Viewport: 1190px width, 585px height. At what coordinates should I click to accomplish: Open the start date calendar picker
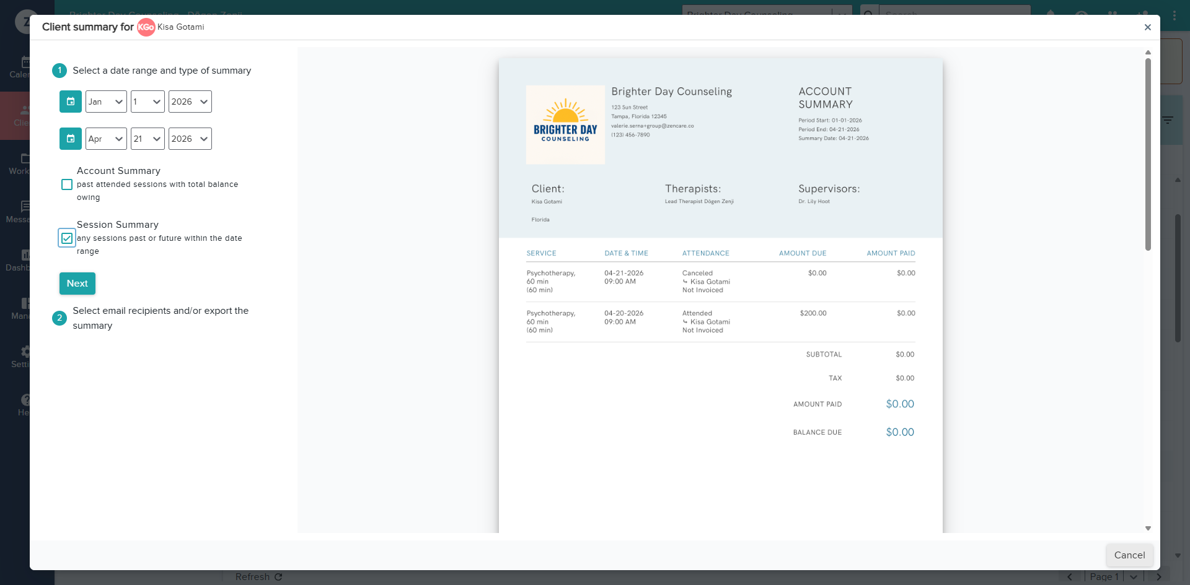click(x=71, y=102)
